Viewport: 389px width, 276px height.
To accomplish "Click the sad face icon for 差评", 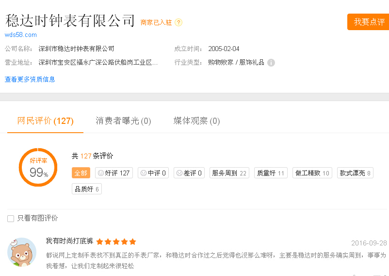I will 179,173.
